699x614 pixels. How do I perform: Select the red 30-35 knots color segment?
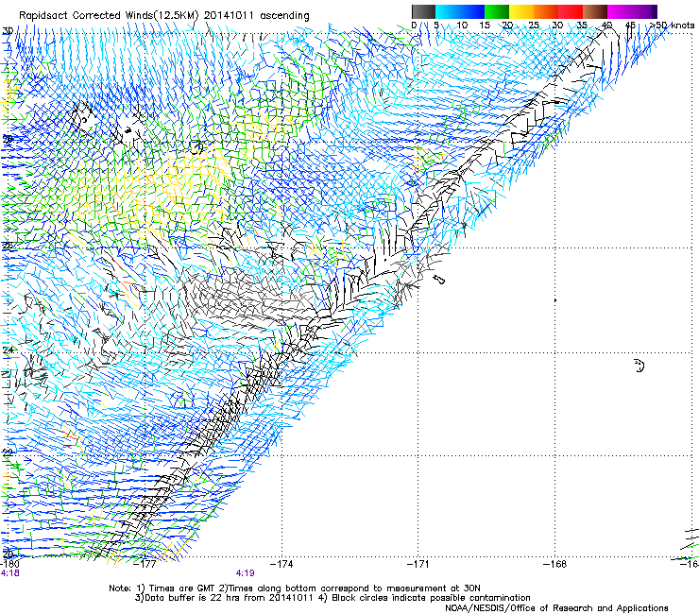(x=571, y=11)
